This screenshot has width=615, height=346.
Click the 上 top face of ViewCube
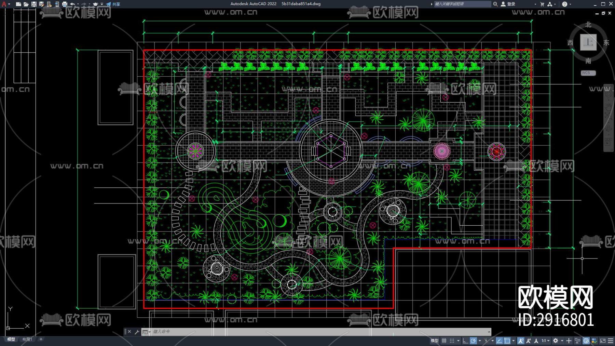588,42
